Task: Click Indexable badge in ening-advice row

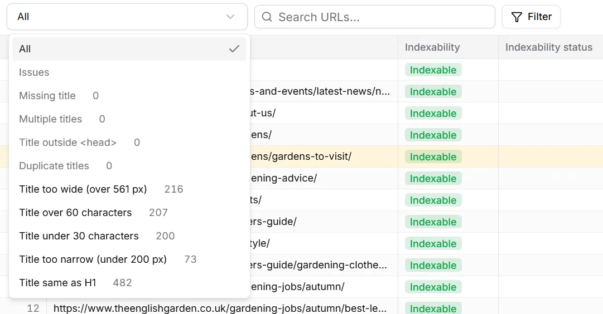Action: point(433,179)
